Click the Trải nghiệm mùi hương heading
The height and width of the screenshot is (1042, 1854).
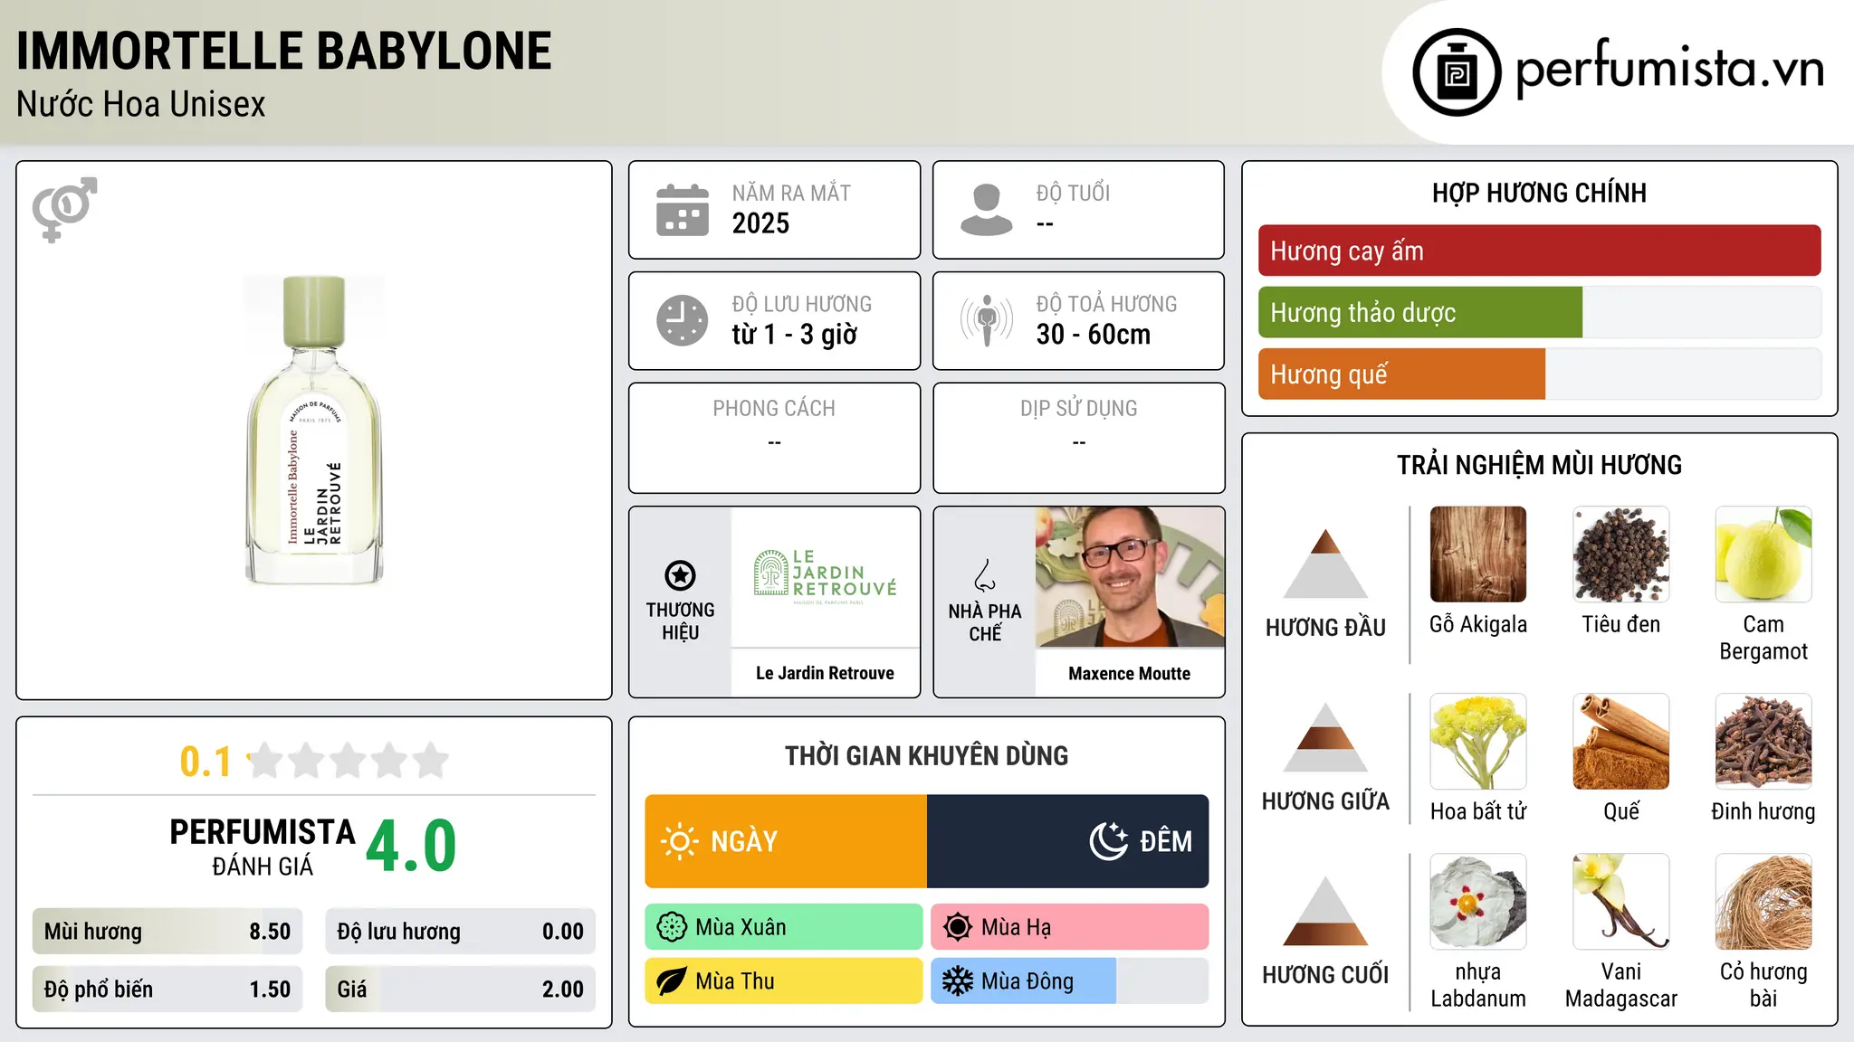1540,465
